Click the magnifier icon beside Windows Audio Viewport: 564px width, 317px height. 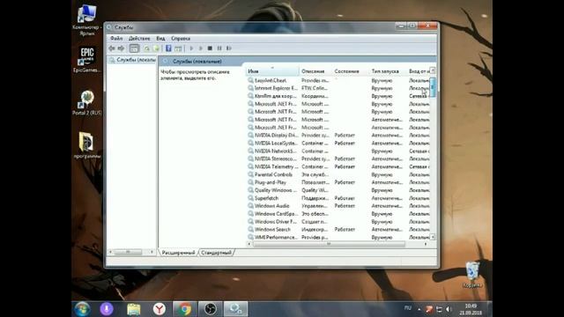pyautogui.click(x=250, y=206)
